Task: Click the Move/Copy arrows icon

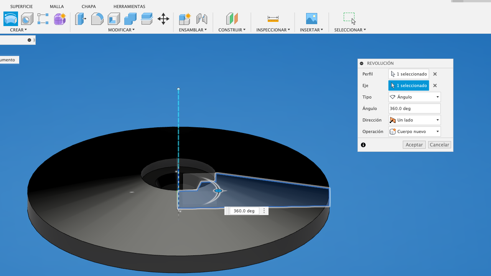Action: coord(163,19)
